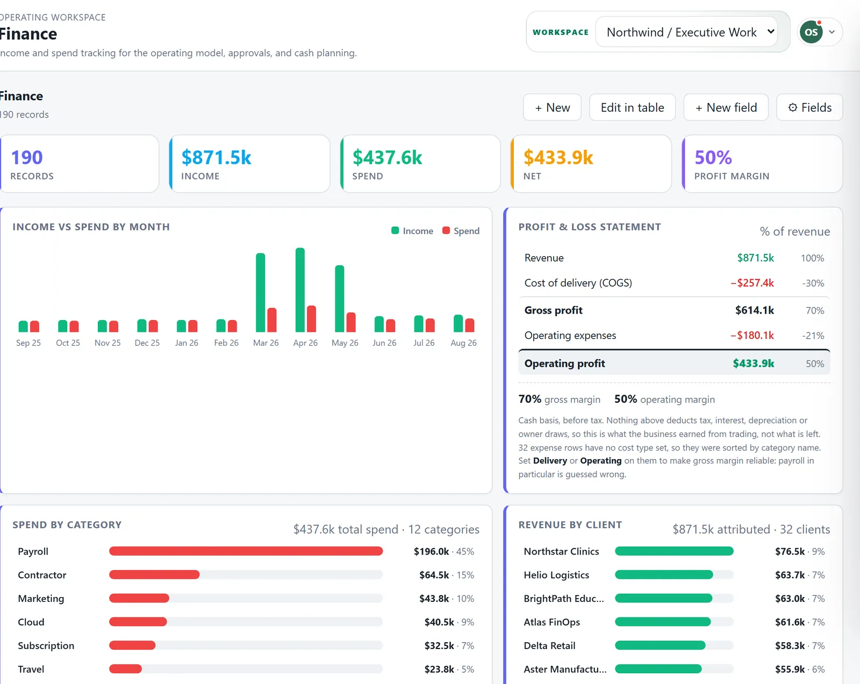Select the $433.9k Net stat card
The height and width of the screenshot is (684, 860).
pyautogui.click(x=591, y=164)
